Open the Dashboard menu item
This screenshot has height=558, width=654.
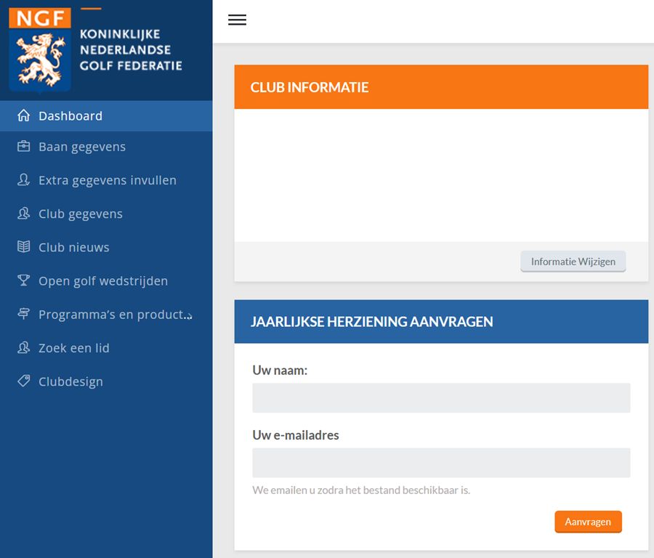tap(106, 116)
